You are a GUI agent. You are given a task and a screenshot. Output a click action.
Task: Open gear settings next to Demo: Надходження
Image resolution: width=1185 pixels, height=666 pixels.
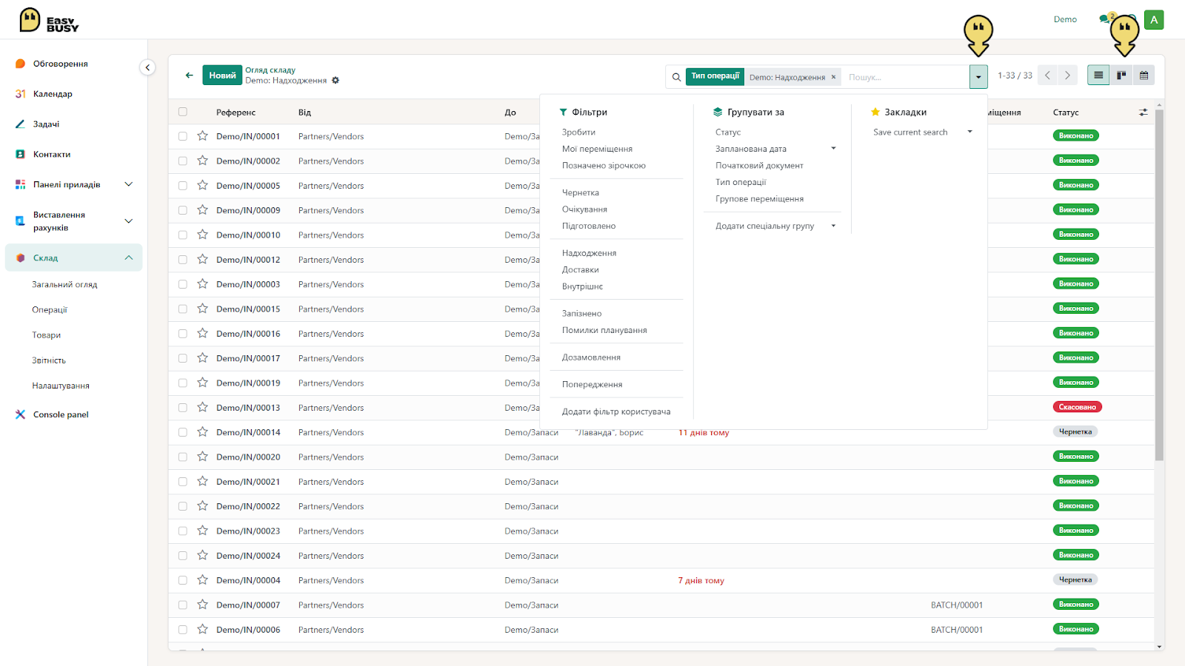pos(336,81)
